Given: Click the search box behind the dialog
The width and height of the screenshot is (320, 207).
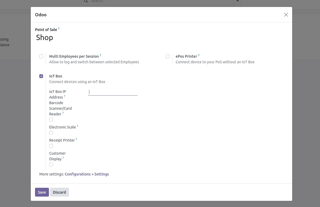Looking at the screenshot, I should 161,1.
